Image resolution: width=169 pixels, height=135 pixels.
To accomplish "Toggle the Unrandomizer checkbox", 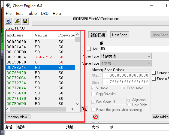I will click(x=154, y=73).
